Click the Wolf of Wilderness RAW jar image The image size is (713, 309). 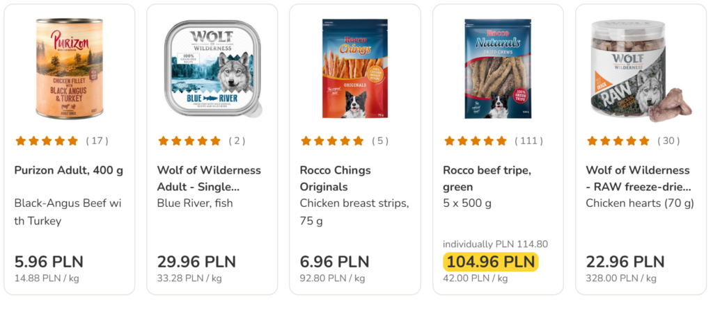641,69
